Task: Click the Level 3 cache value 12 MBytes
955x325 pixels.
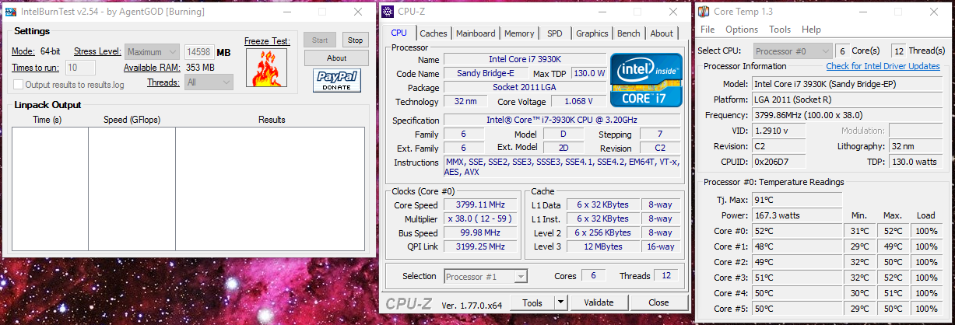Action: click(603, 247)
